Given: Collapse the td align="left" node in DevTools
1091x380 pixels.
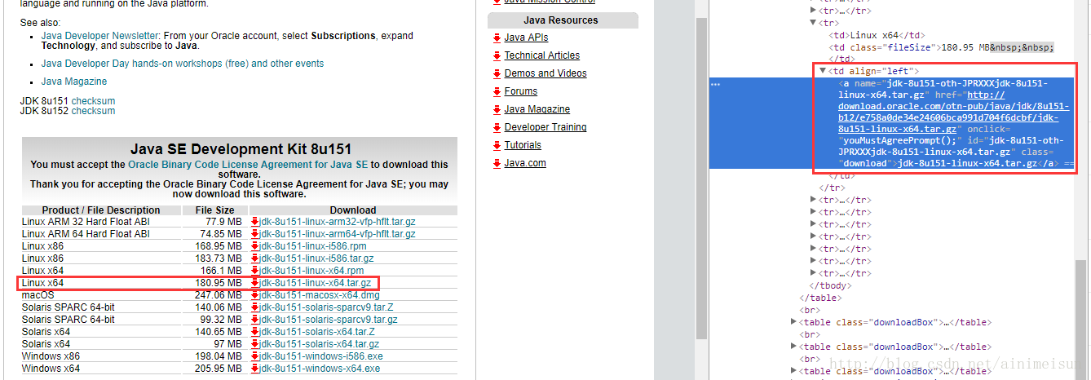Looking at the screenshot, I should (823, 72).
